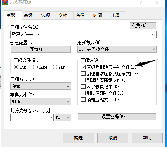Open the 注释 tab
This screenshot has width=167, height=147.
click(x=115, y=16)
